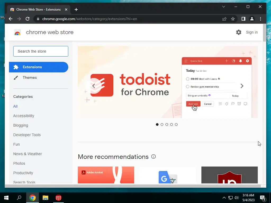Select the Accessibility category
The image size is (271, 203).
[x=24, y=116]
